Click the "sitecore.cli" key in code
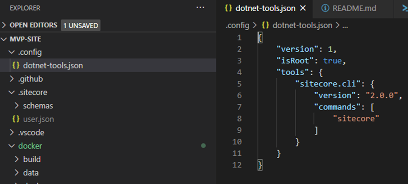408x184 pixels. pyautogui.click(x=328, y=84)
